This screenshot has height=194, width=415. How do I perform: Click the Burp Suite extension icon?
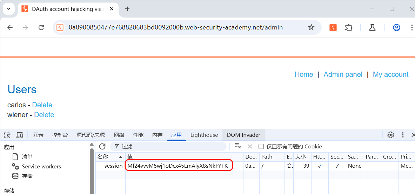coord(333,27)
